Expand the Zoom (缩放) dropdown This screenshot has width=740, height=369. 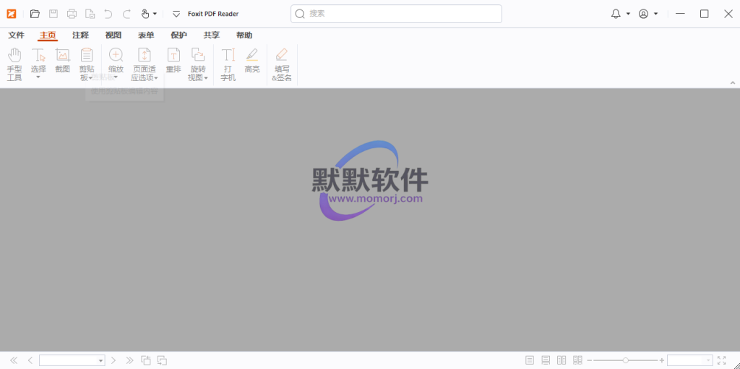pyautogui.click(x=116, y=72)
